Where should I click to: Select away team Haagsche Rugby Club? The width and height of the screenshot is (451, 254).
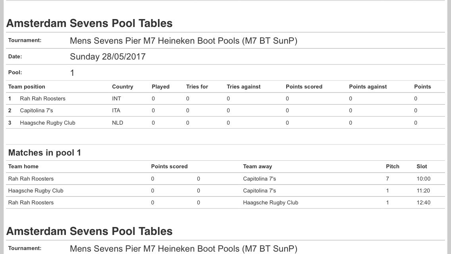tap(271, 202)
